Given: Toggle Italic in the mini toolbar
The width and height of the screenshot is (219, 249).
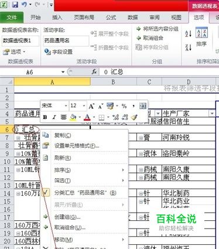Looking at the screenshot, I should click(54, 117).
